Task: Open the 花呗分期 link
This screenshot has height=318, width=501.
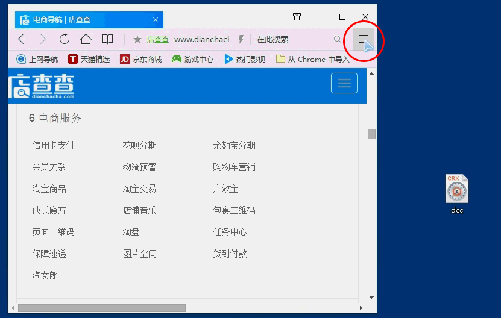Action: tap(140, 146)
